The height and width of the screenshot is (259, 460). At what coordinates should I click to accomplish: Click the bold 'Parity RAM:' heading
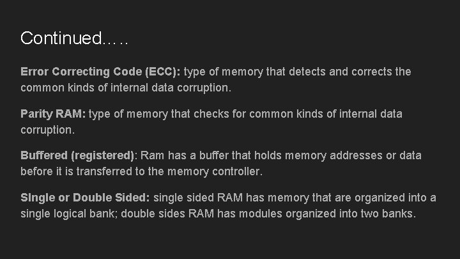click(53, 114)
